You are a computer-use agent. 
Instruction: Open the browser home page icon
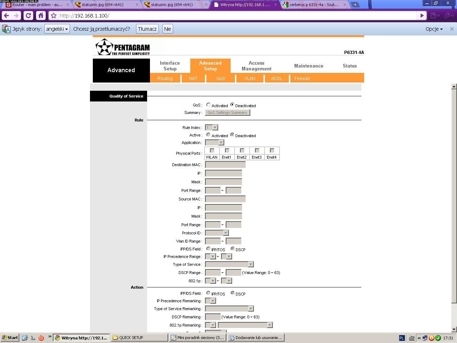(41, 16)
